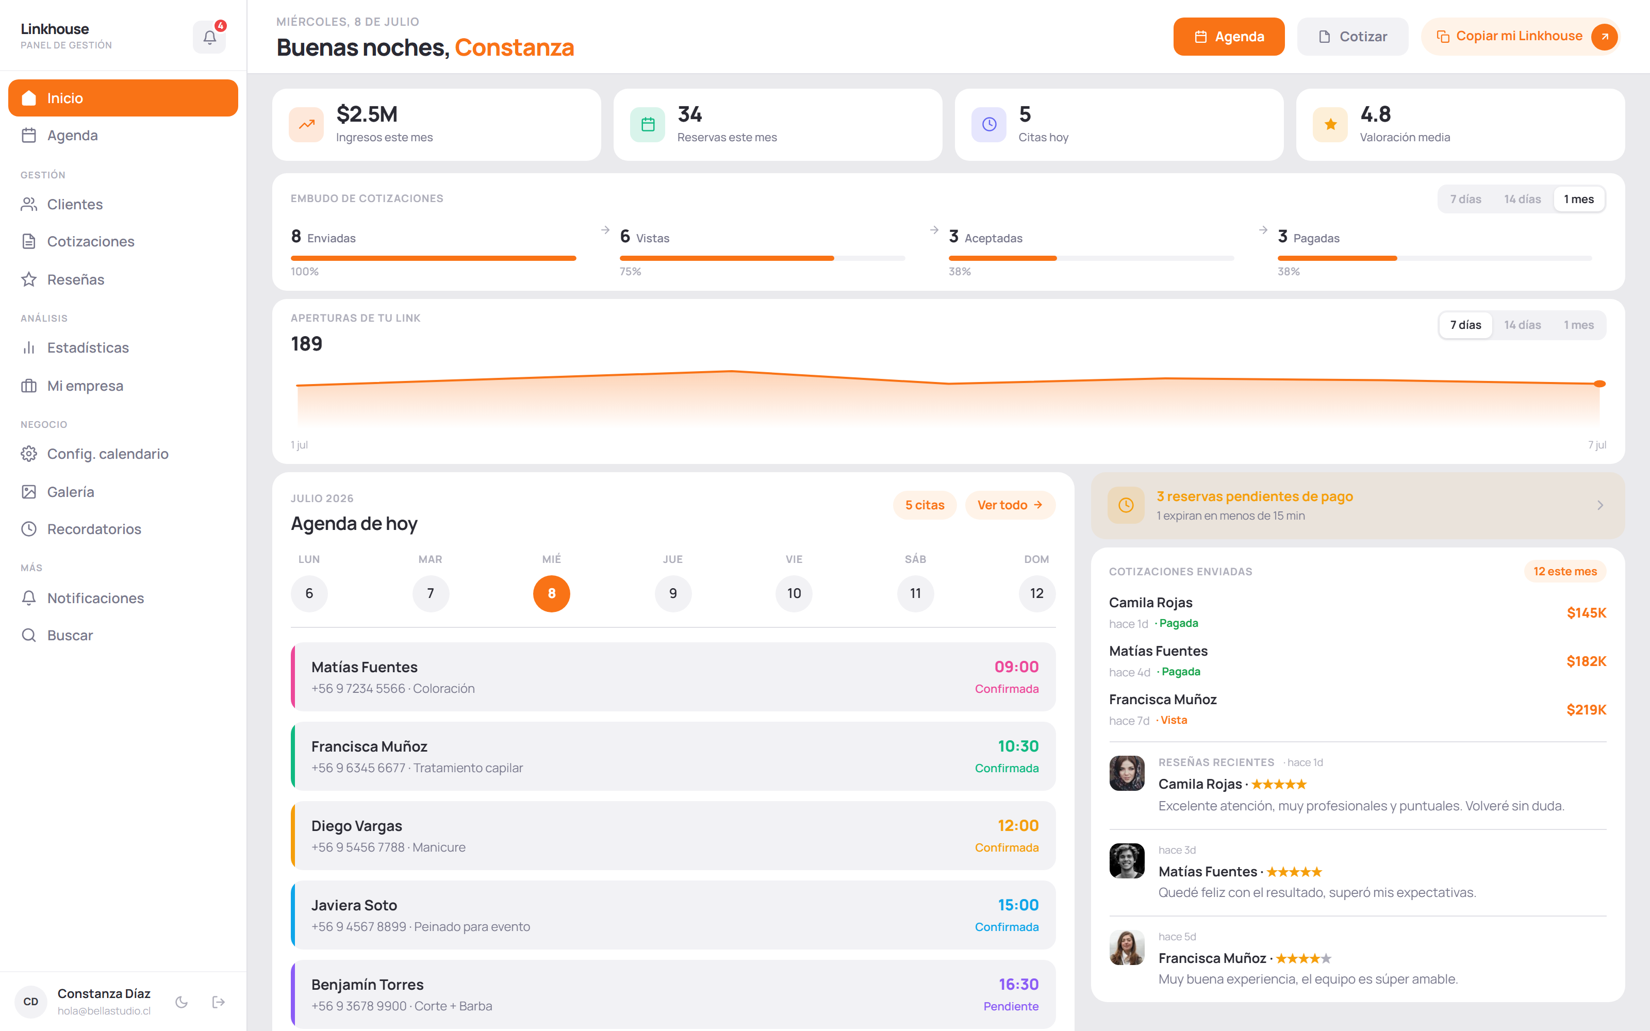Viewport: 1650px width, 1031px height.
Task: Toggle dark mode moon icon
Action: click(181, 1002)
